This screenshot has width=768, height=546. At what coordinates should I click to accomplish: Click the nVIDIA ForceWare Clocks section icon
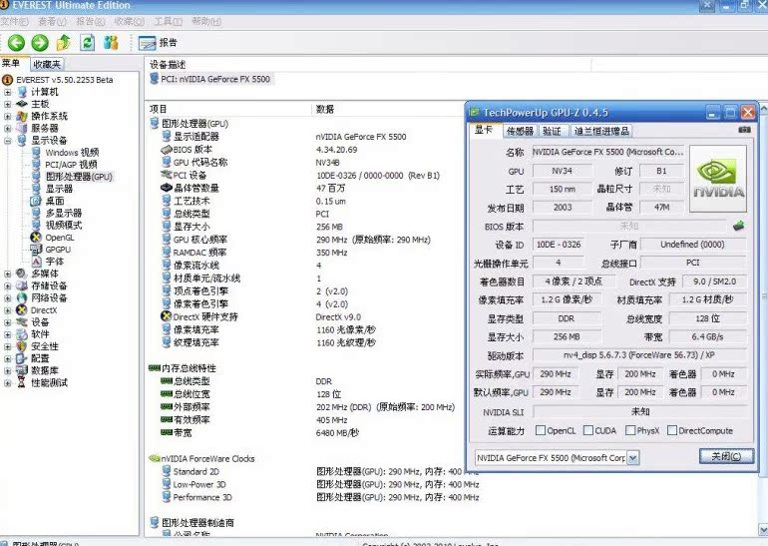click(x=155, y=459)
